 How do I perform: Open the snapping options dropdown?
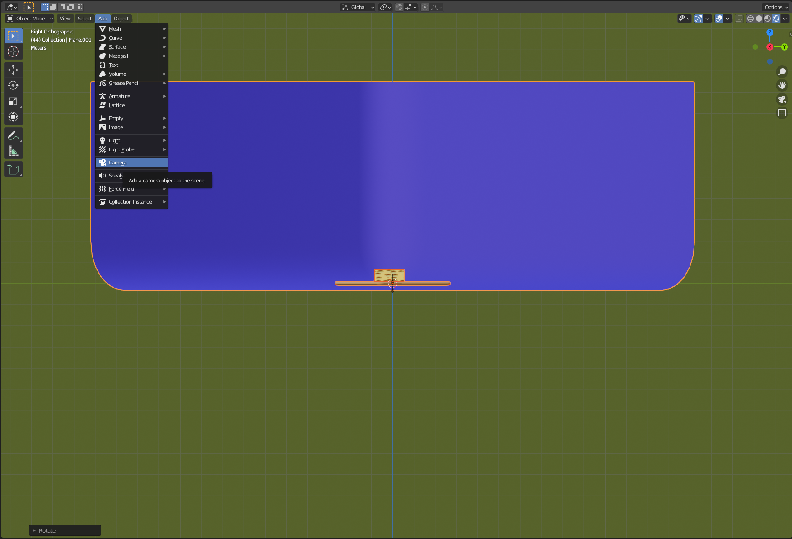[x=410, y=7]
